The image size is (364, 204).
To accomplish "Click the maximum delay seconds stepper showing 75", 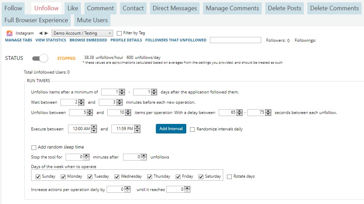I will [259, 113].
